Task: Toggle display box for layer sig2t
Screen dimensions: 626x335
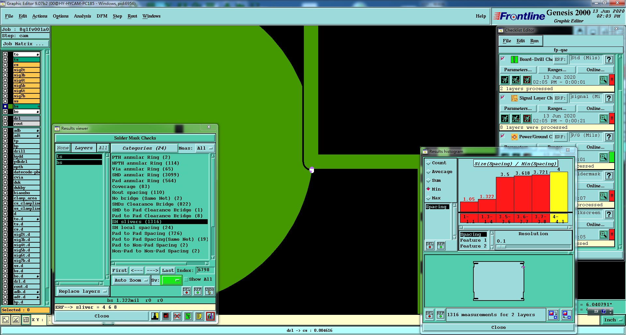Action: [5, 70]
